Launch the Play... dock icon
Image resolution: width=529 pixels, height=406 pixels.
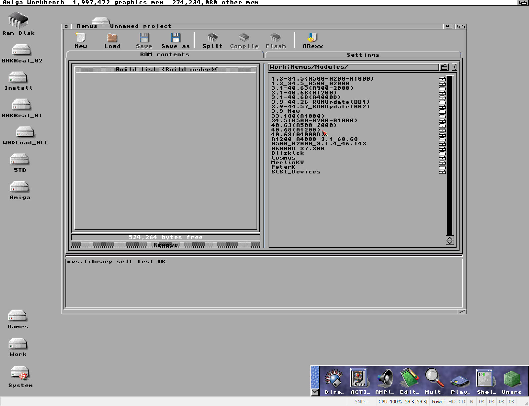click(x=460, y=381)
